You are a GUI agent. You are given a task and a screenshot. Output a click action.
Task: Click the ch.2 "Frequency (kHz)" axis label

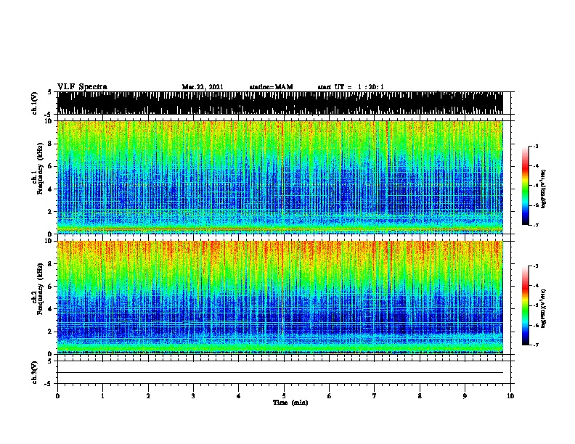(x=40, y=289)
